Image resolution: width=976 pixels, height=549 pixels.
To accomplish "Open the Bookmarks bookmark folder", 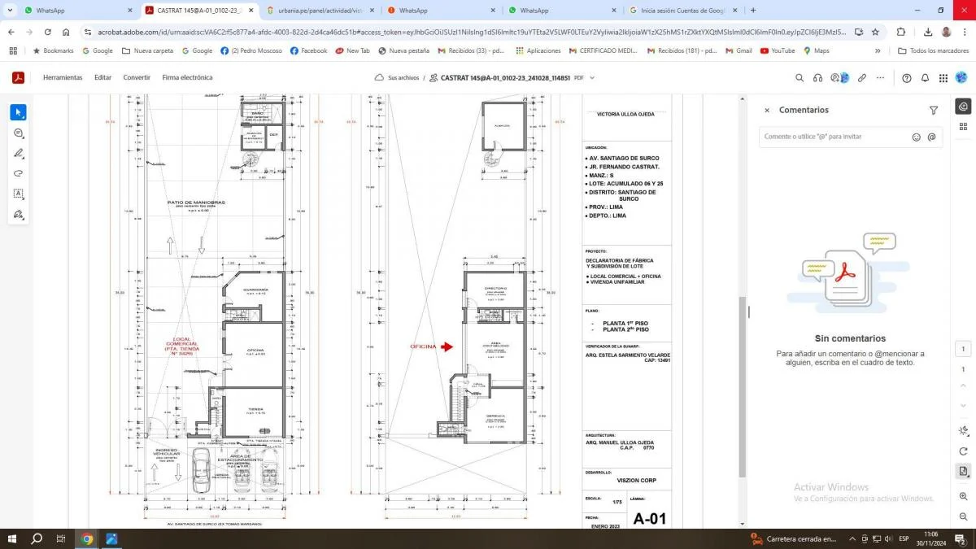I will pos(53,50).
